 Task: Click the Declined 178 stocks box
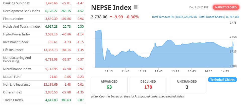148,85
